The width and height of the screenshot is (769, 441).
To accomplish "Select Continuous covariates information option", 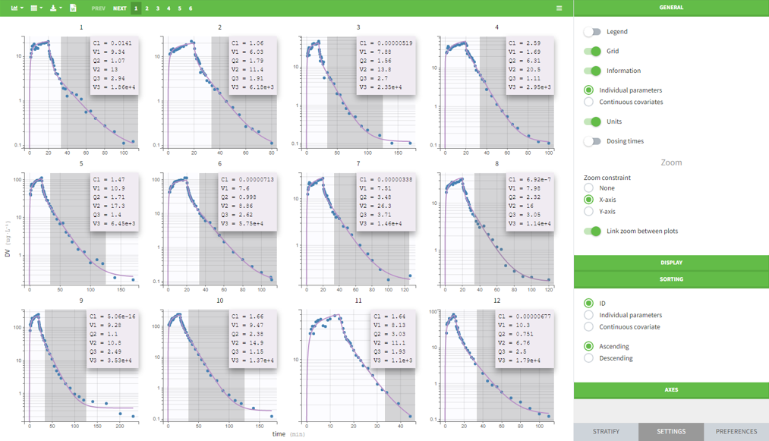I will [x=589, y=102].
